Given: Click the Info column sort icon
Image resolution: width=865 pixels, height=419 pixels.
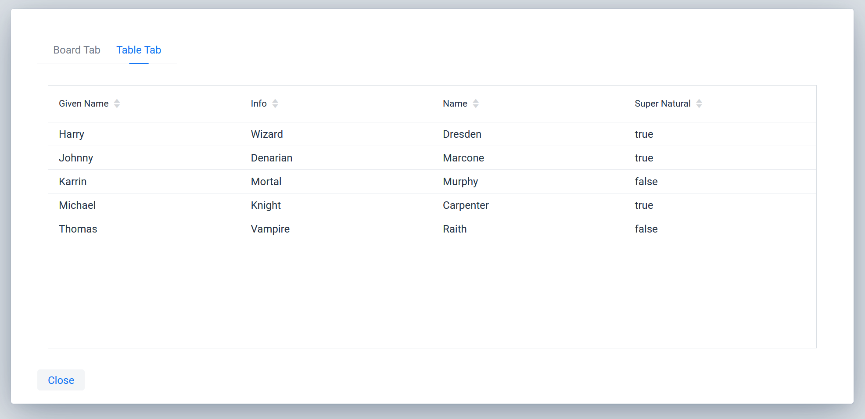Looking at the screenshot, I should [275, 103].
